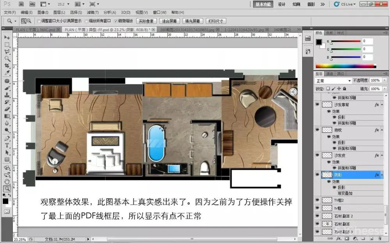Select the Move tool
390x243 pixels.
click(7, 38)
